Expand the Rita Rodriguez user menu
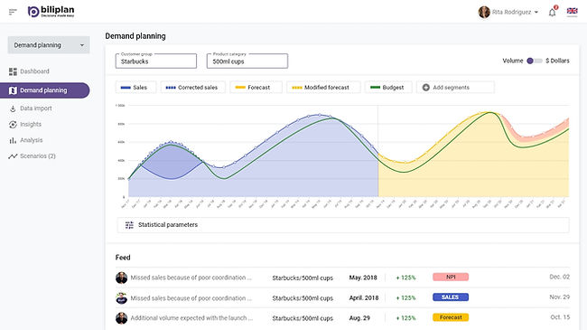587x330 pixels. (x=508, y=12)
